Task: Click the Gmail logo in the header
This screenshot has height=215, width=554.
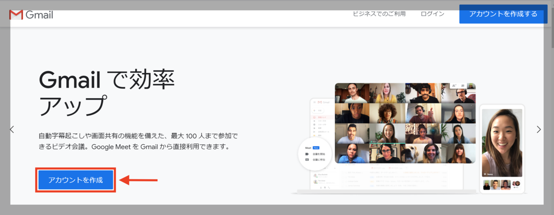Action: click(x=31, y=15)
